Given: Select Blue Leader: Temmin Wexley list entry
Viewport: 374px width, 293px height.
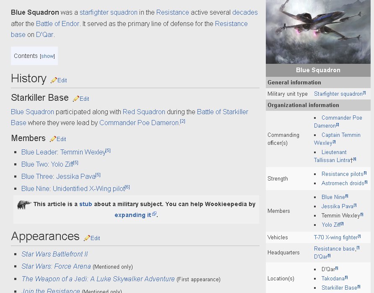Looking at the screenshot, I should [x=63, y=152].
